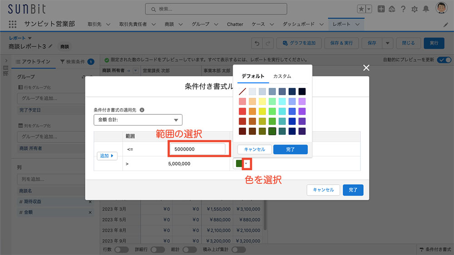Image resolution: width=454 pixels, height=255 pixels.
Task: Confirm the color with picker 完了 button
Action: 291,149
